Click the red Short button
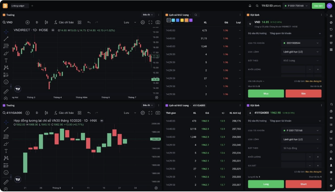Screen dimensions: 335x192 (x=303, y=184)
